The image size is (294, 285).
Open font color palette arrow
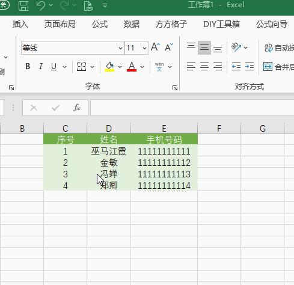click(x=142, y=67)
